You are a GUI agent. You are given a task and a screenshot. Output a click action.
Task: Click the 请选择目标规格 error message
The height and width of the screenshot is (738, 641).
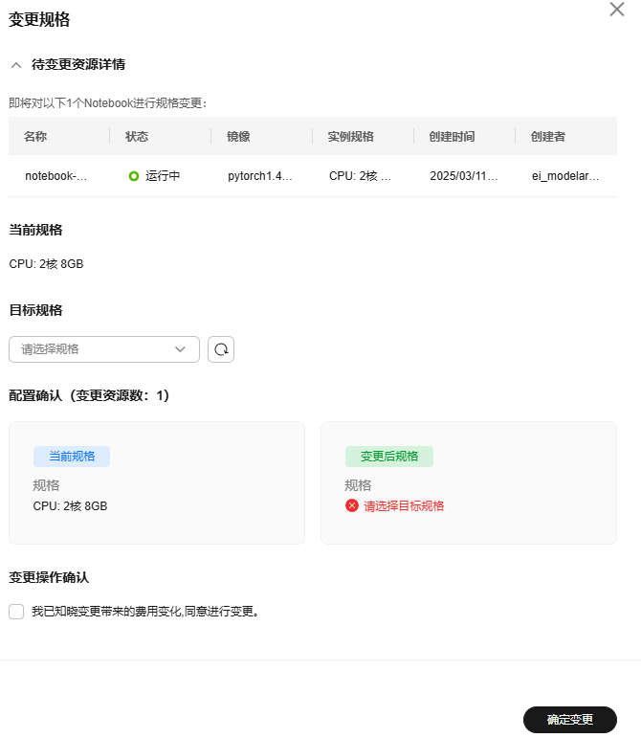coord(404,506)
